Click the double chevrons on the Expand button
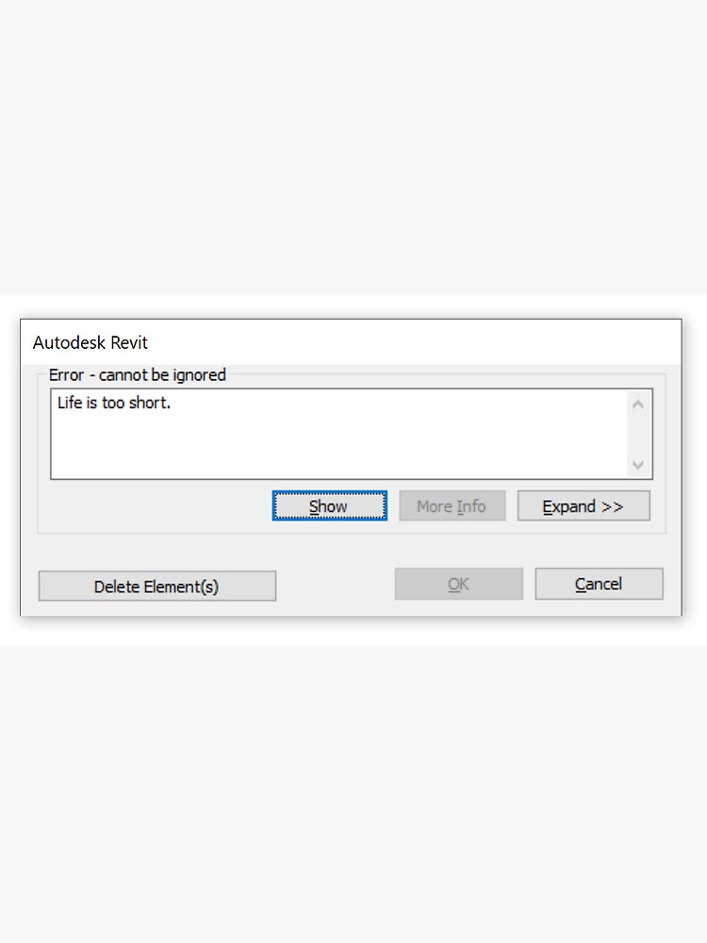 (612, 506)
